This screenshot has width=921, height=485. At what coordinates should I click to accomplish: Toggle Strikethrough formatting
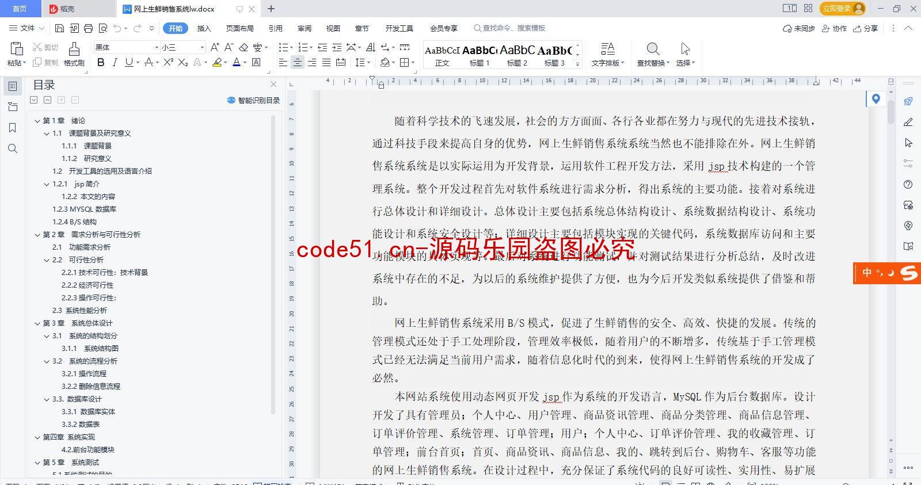click(149, 62)
